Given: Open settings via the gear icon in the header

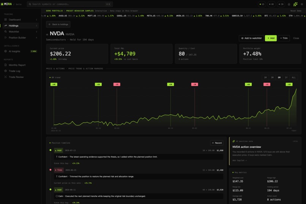Looking at the screenshot, I should point(302,4).
